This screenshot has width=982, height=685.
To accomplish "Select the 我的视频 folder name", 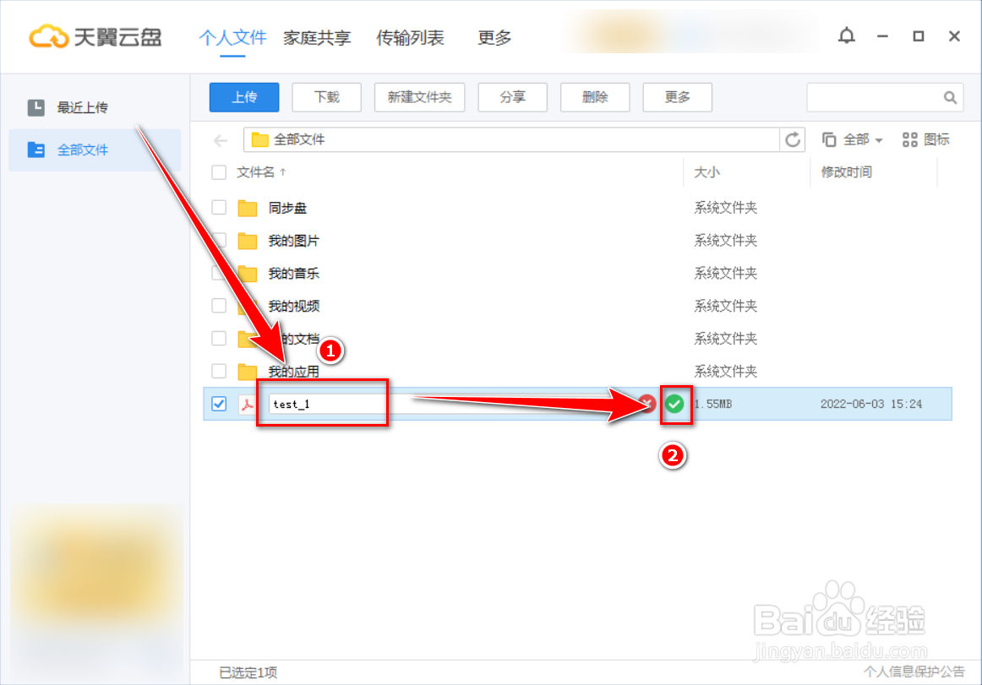I will [x=294, y=306].
